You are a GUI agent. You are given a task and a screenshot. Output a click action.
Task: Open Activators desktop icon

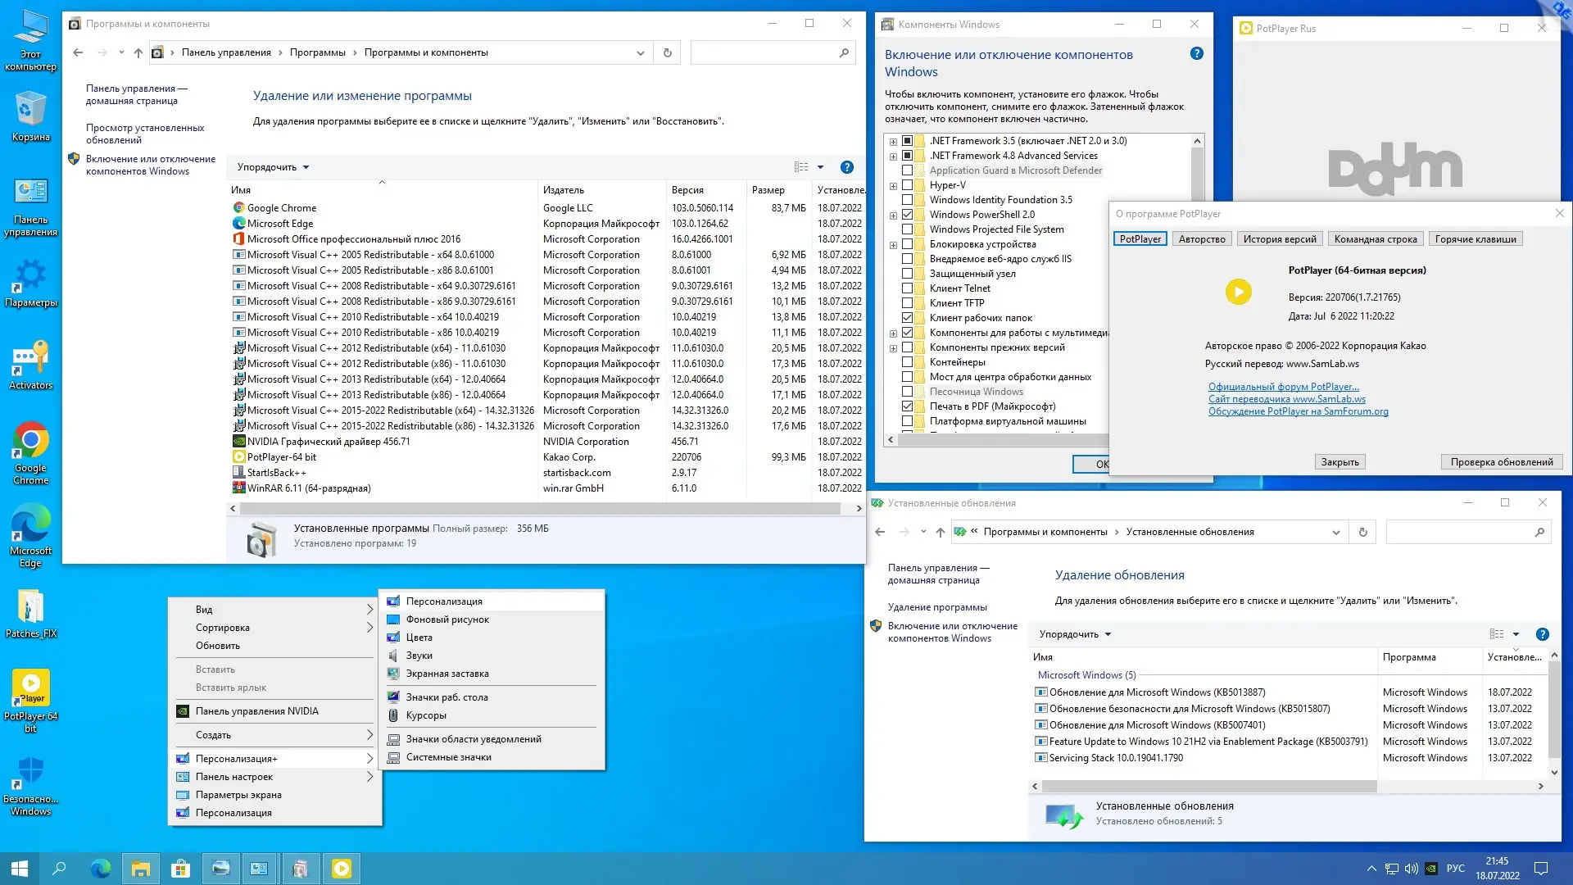30,362
